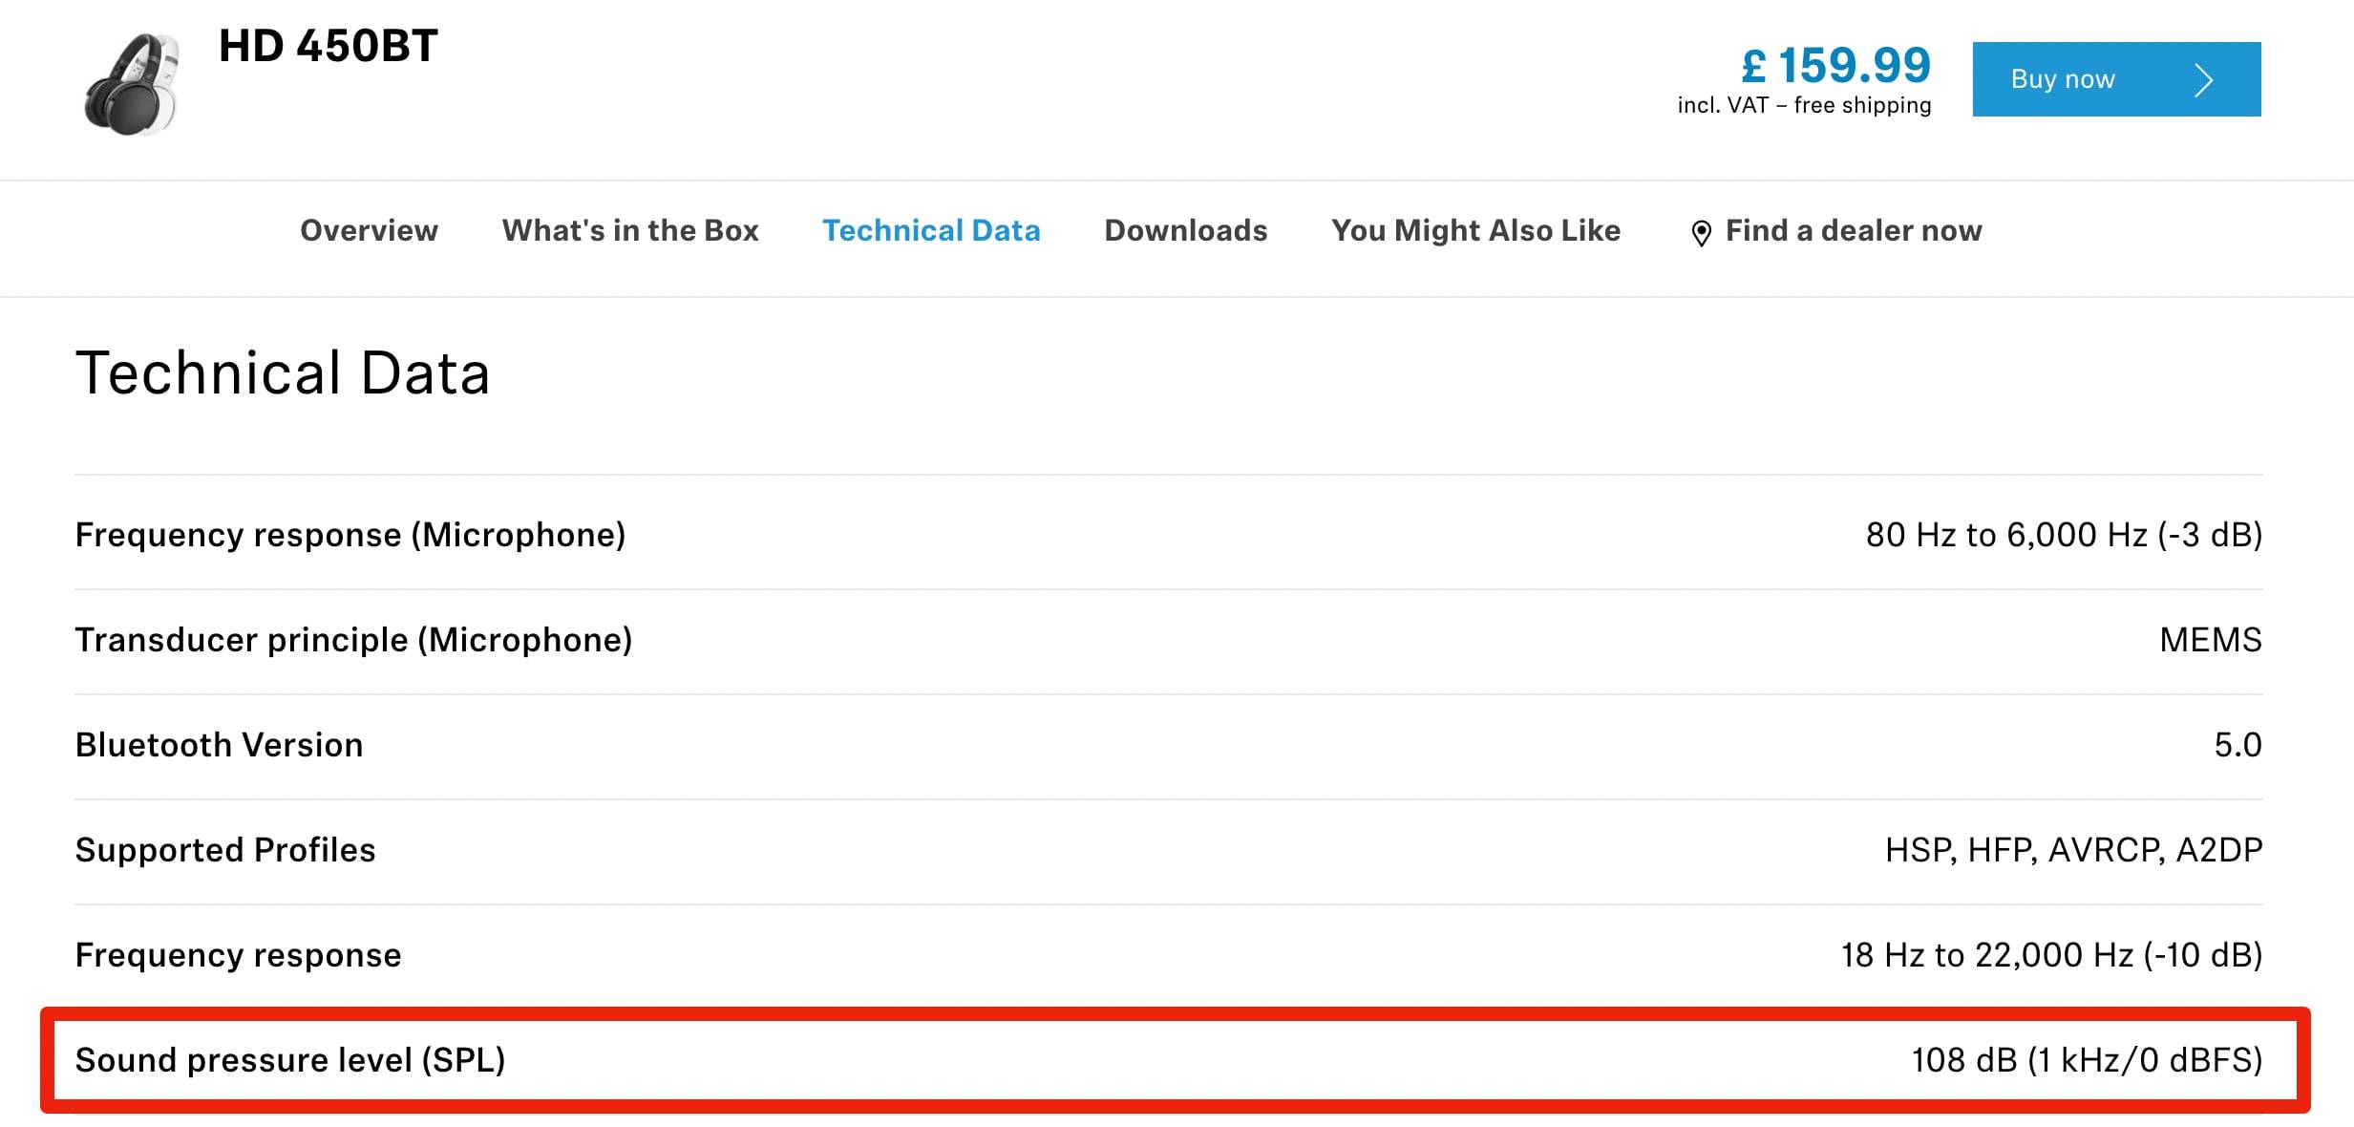The width and height of the screenshot is (2354, 1127).
Task: Click the HD 450BT headphone thumbnail image
Action: [131, 84]
